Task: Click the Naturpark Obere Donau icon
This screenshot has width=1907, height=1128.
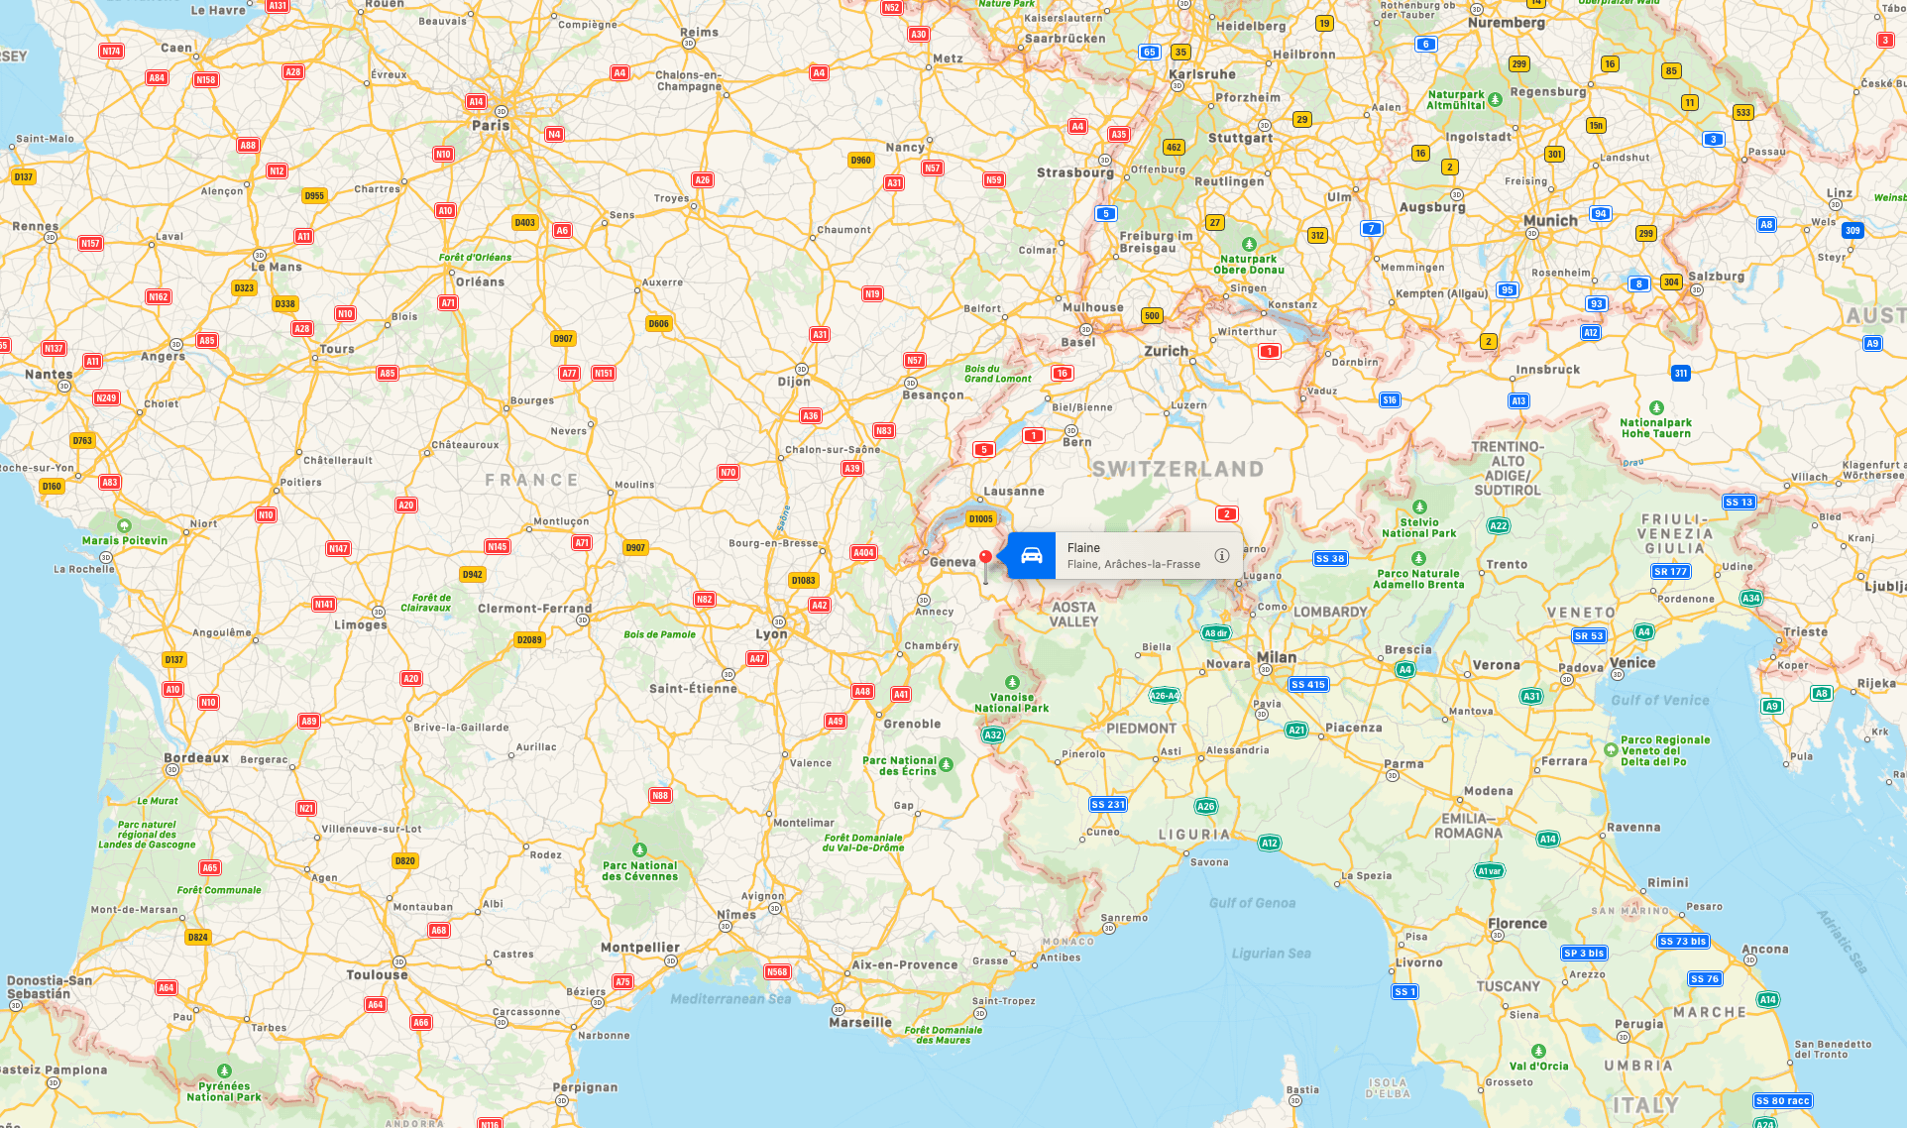Action: [x=1249, y=244]
